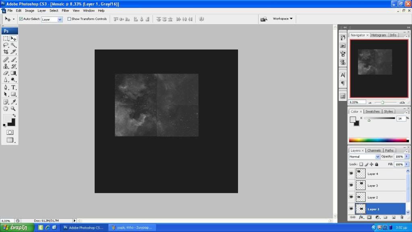Image resolution: width=412 pixels, height=232 pixels.
Task: Open the Filter menu
Action: pyautogui.click(x=65, y=10)
